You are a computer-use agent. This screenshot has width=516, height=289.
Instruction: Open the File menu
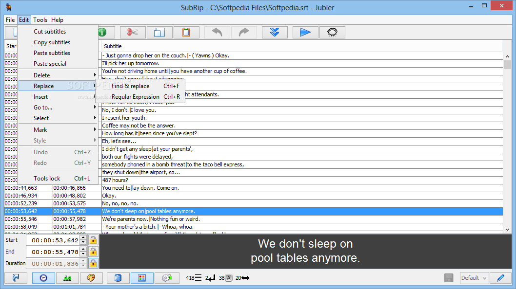coord(10,19)
